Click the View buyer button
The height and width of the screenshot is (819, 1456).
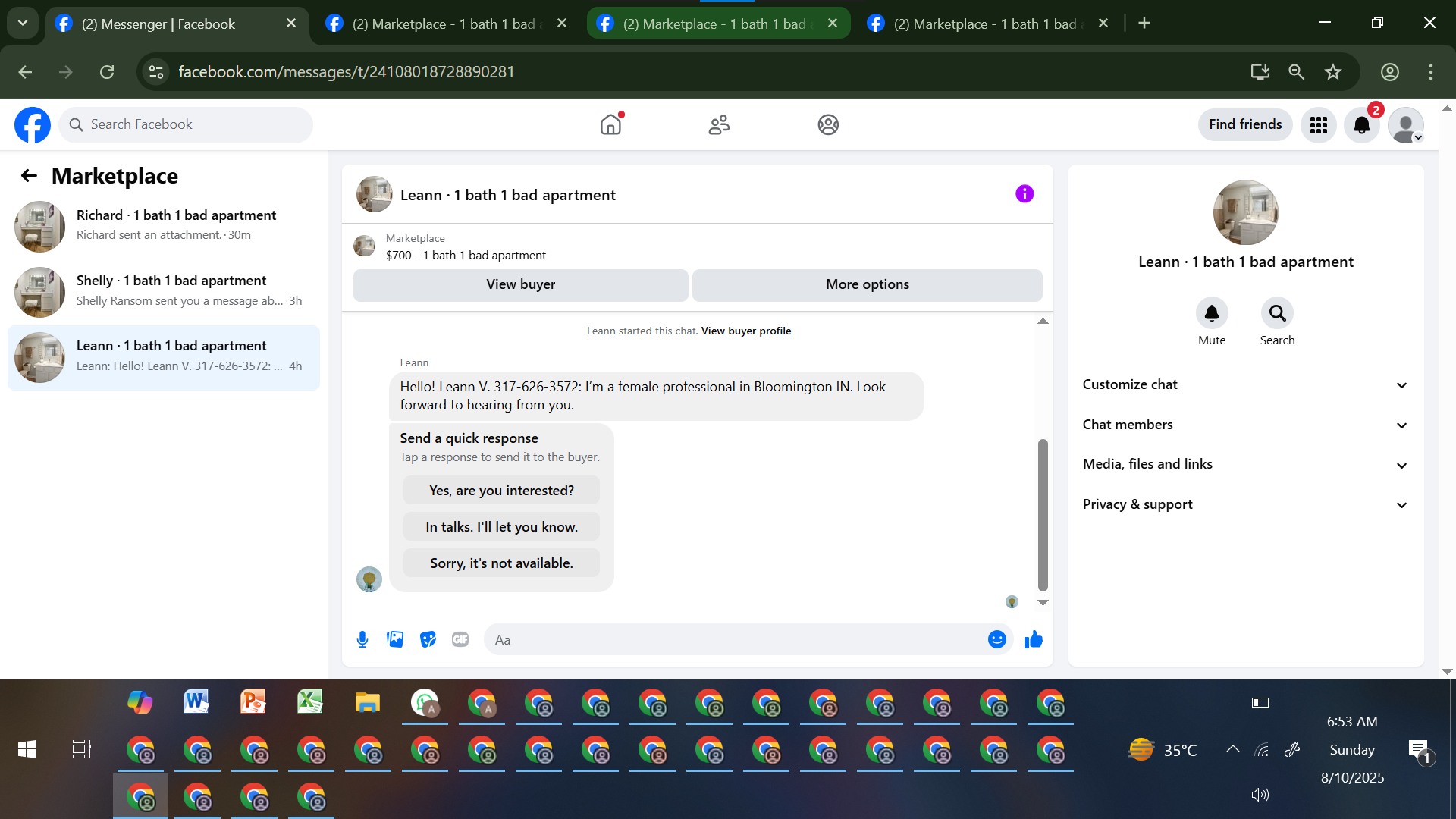pos(520,284)
